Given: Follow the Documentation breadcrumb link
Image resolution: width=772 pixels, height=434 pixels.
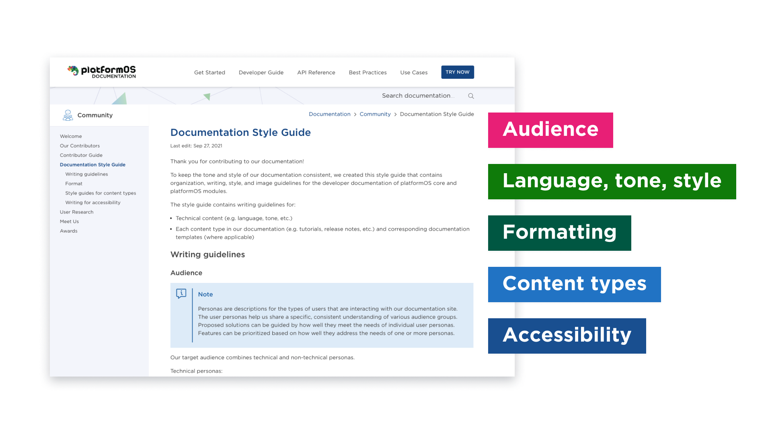Looking at the screenshot, I should pos(329,114).
